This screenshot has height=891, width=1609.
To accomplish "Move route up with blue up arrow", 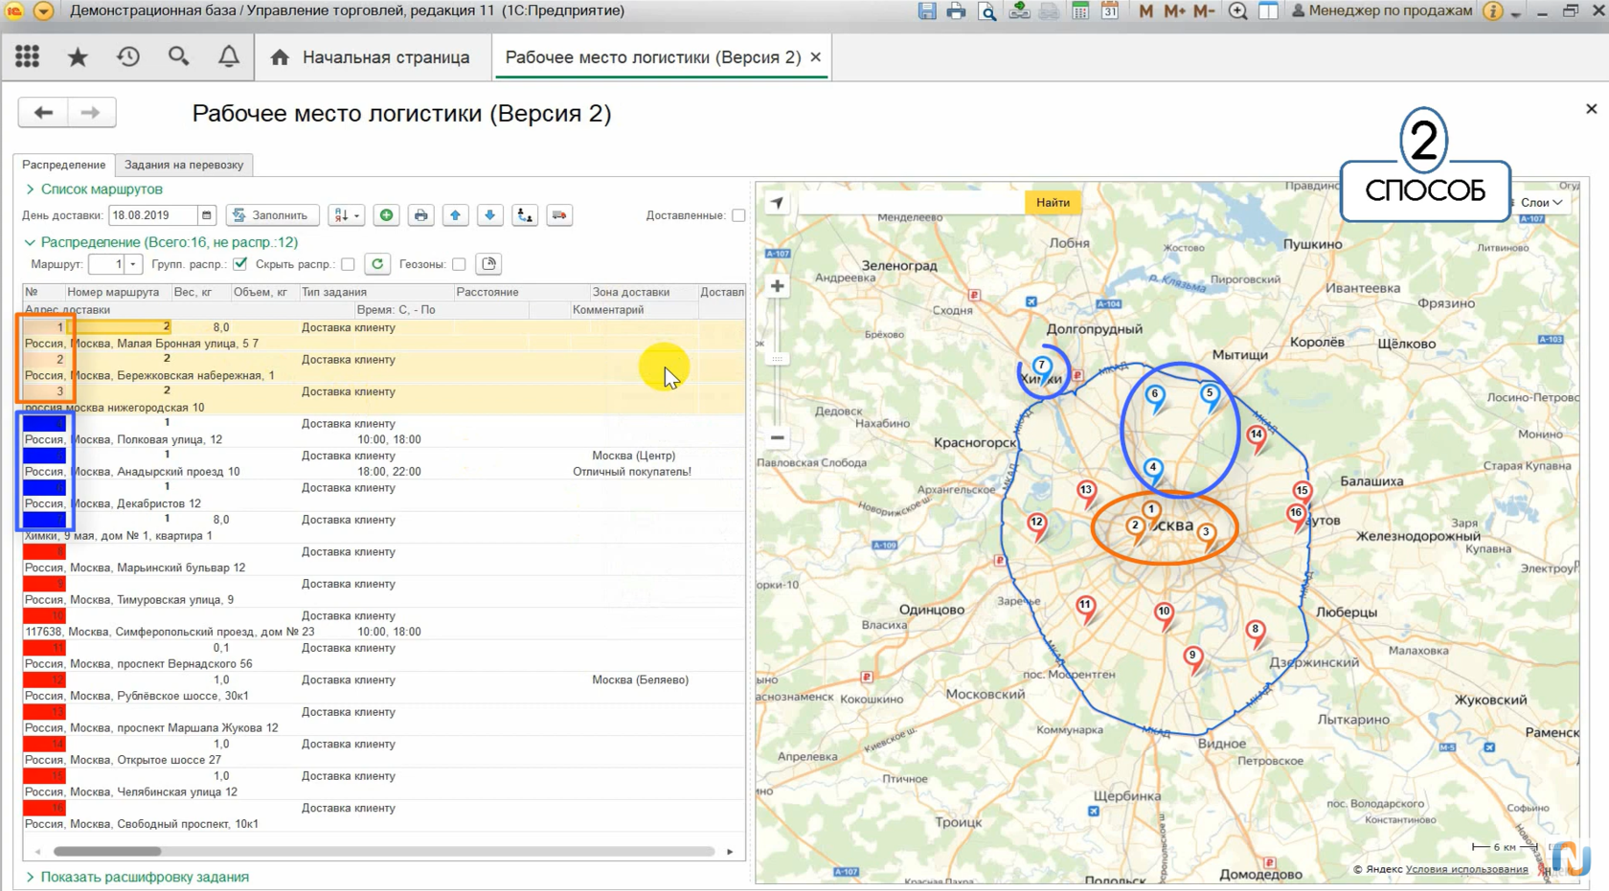I will (456, 215).
